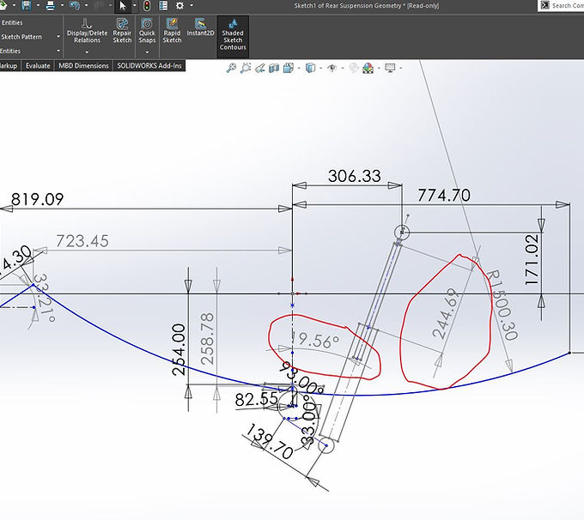Click the Zoom to Fit icon
The height and width of the screenshot is (520, 584).
coord(231,68)
